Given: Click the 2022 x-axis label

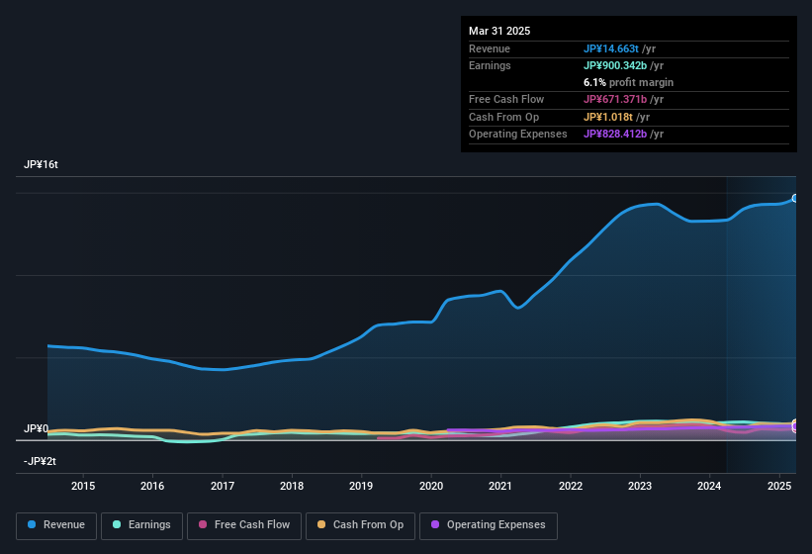Looking at the screenshot, I should [570, 486].
